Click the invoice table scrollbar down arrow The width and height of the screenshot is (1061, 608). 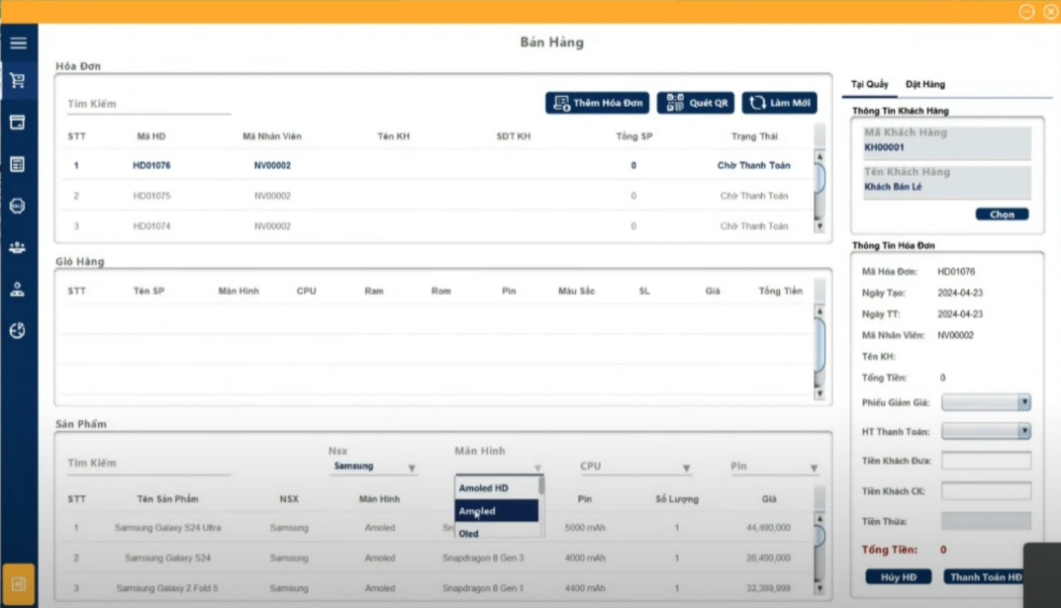tap(820, 227)
